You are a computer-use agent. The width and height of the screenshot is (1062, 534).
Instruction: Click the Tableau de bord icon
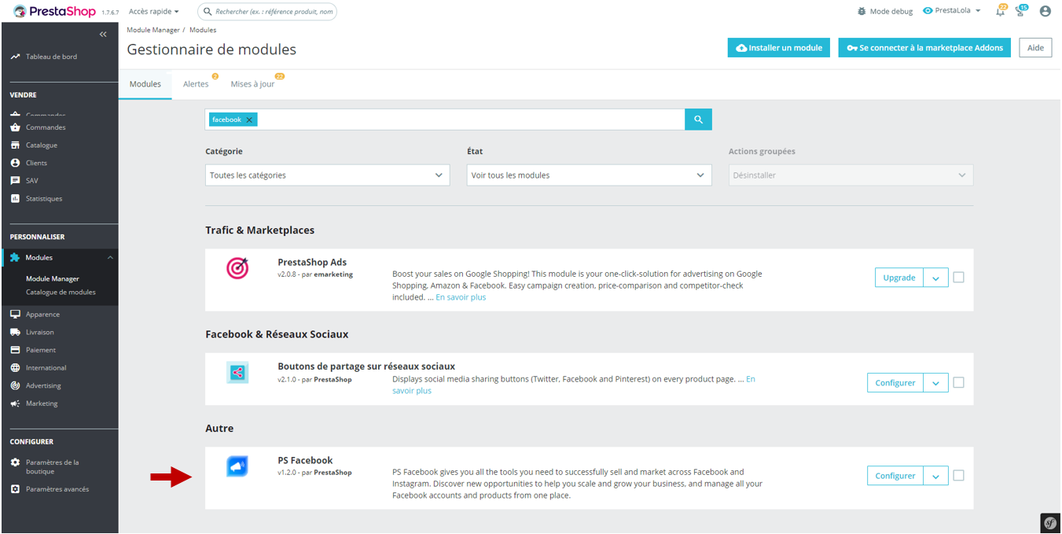15,57
